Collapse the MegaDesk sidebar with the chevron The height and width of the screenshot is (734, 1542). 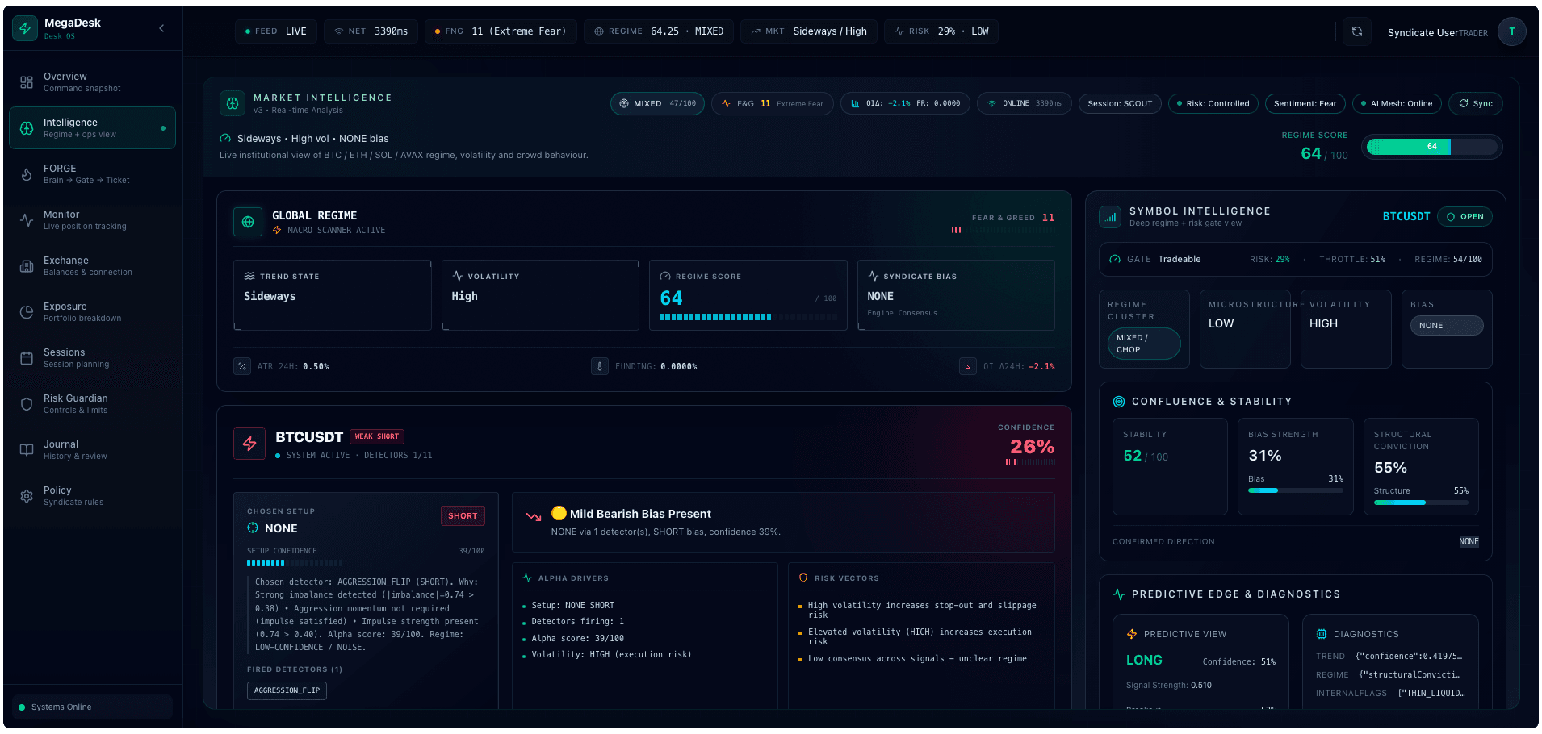click(161, 28)
